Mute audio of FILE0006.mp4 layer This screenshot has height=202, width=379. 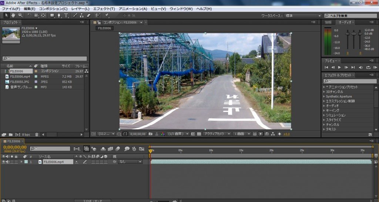(7, 162)
